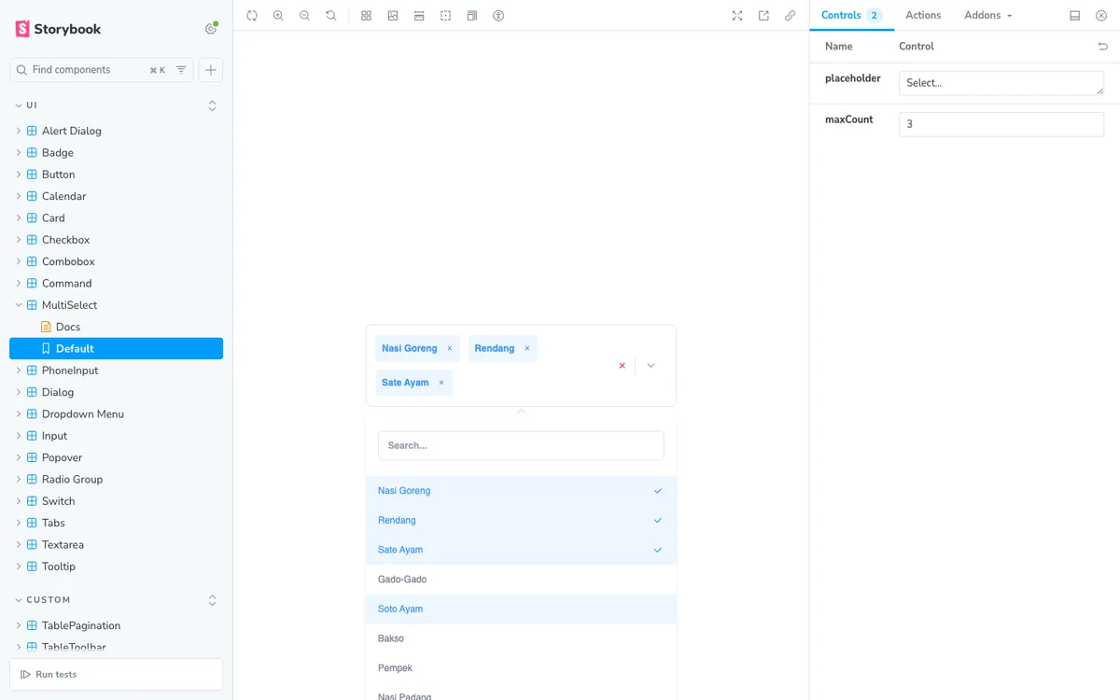Click the Run tests button
Screen dimensions: 1120x700
click(116, 674)
